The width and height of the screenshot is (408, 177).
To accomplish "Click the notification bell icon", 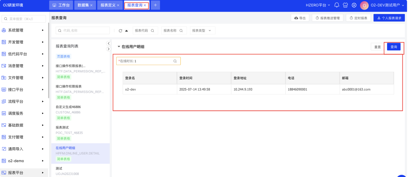I will 337,5.
